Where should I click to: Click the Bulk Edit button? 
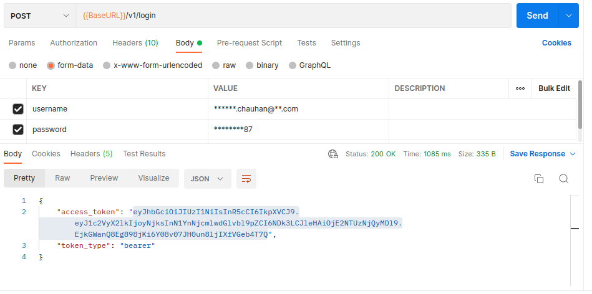tap(554, 88)
